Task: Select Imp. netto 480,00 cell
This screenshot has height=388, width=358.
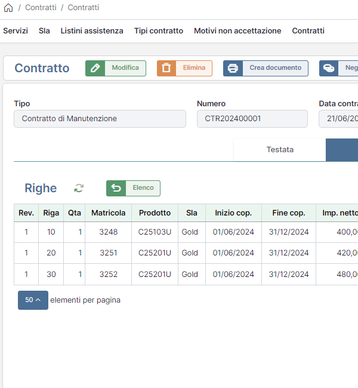Action: point(337,274)
